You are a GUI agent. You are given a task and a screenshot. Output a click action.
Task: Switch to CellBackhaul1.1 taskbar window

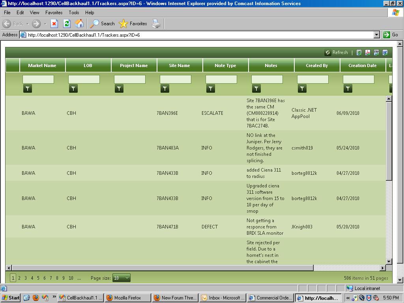(x=80, y=298)
